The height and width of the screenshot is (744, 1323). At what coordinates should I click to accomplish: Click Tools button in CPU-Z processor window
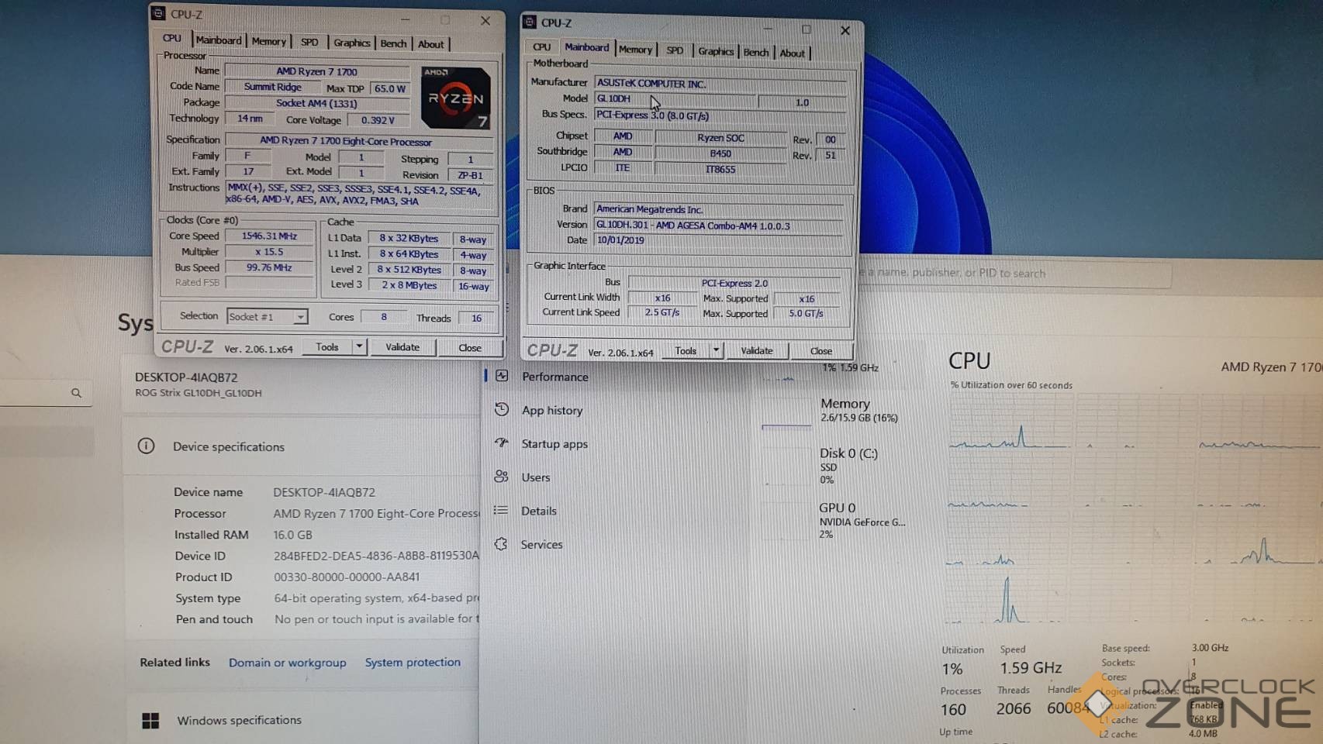tap(327, 346)
